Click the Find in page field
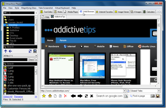Viewport: 166px width, 108px height. click(x=140, y=96)
